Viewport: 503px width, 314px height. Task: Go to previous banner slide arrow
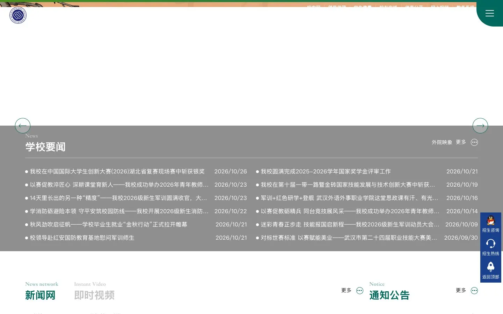tap(23, 126)
